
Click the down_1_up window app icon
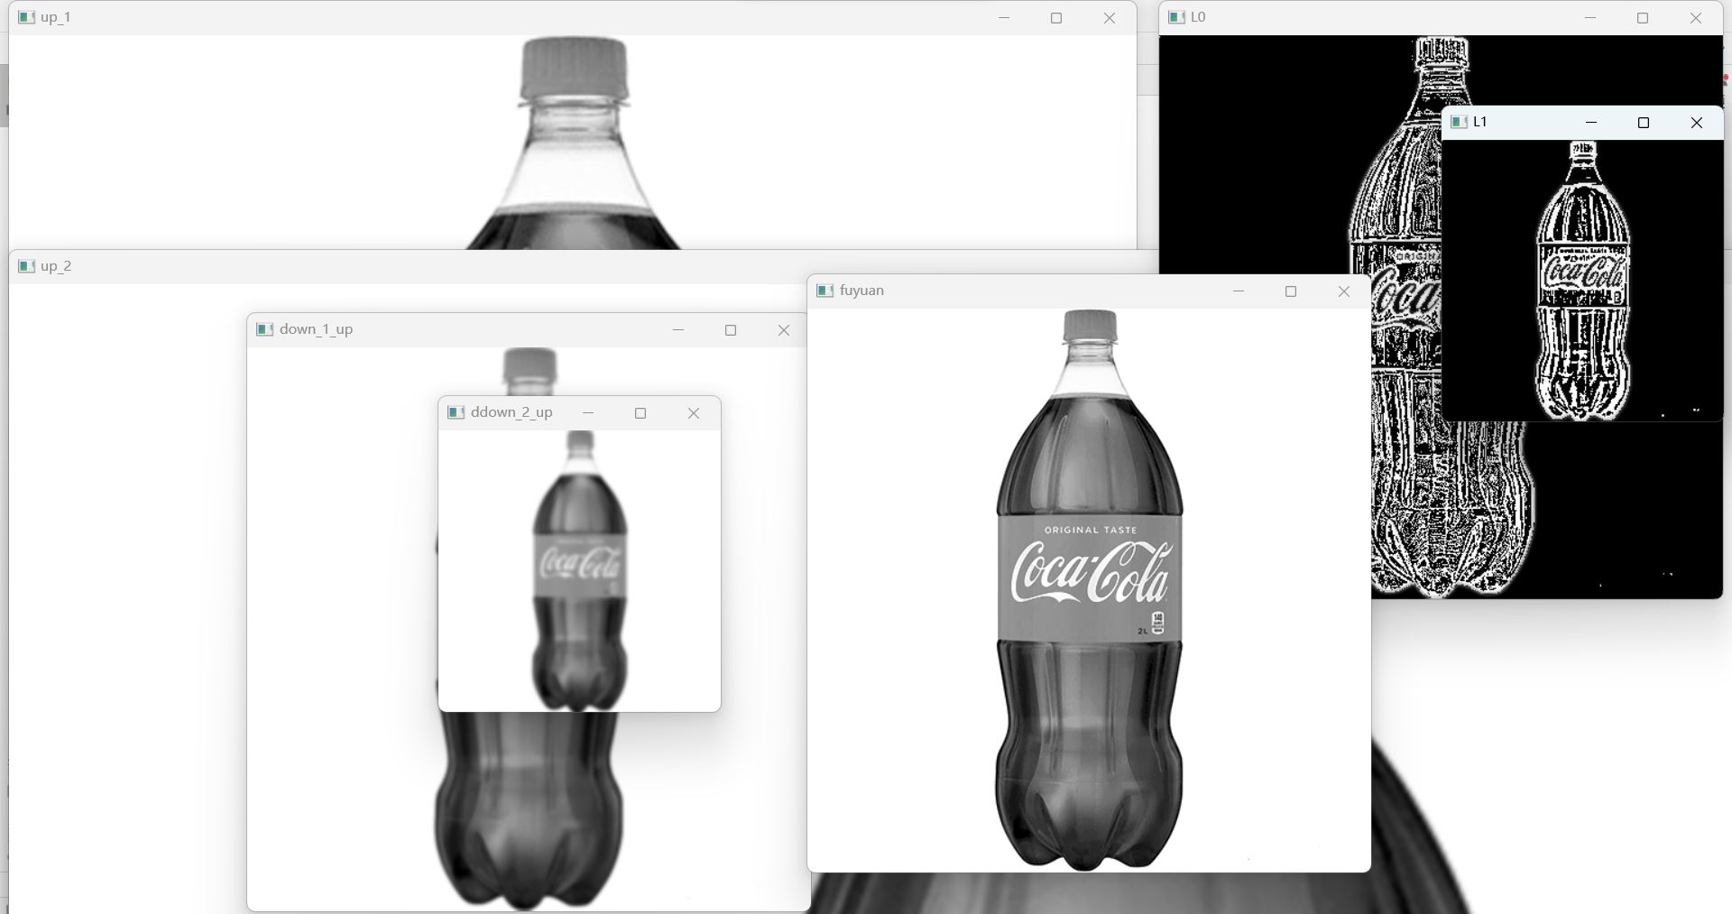tap(265, 329)
